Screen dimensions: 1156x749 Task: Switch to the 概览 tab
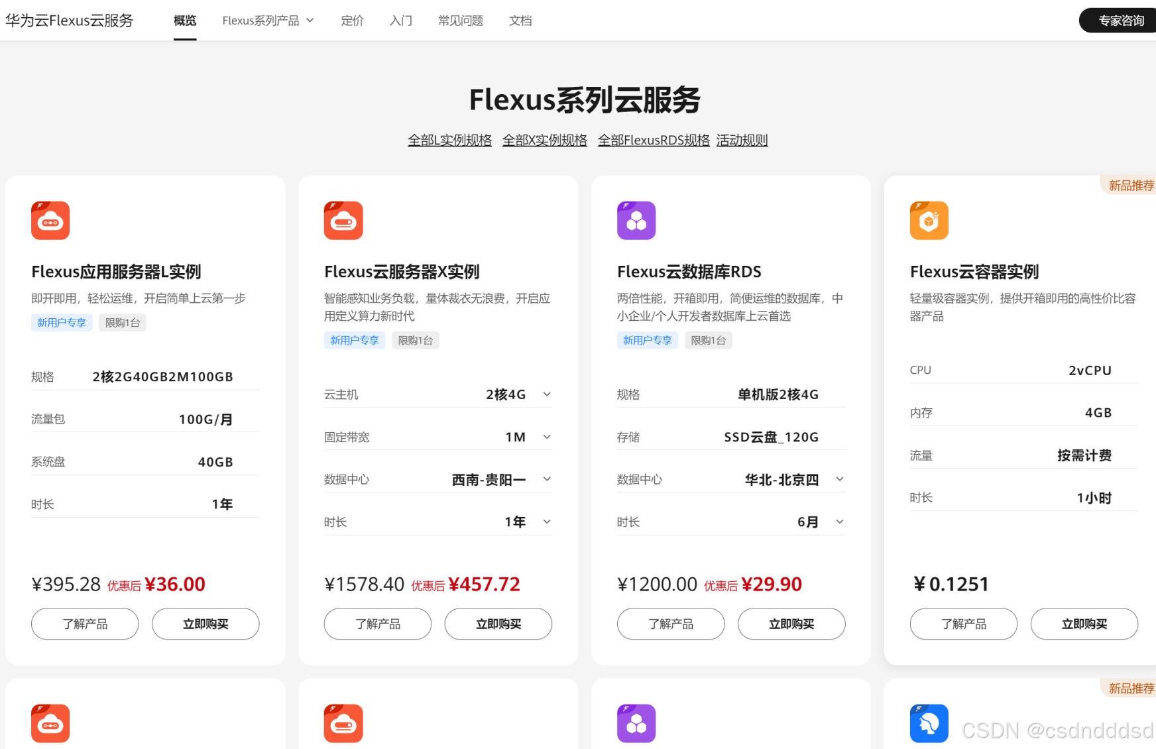pos(185,21)
